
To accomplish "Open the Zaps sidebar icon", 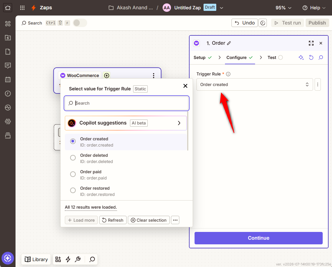I will pyautogui.click(x=8, y=38).
